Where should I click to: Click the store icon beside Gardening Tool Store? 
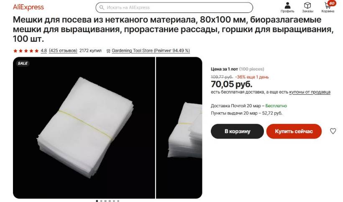tap(108, 51)
